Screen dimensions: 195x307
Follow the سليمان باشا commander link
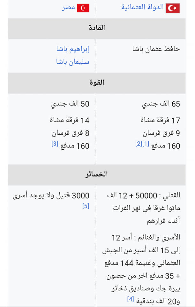click(x=73, y=62)
